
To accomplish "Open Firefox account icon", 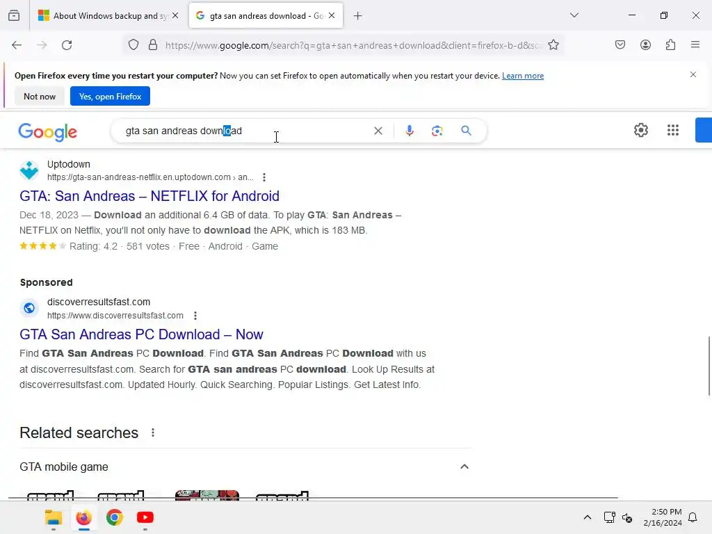I will pos(645,44).
